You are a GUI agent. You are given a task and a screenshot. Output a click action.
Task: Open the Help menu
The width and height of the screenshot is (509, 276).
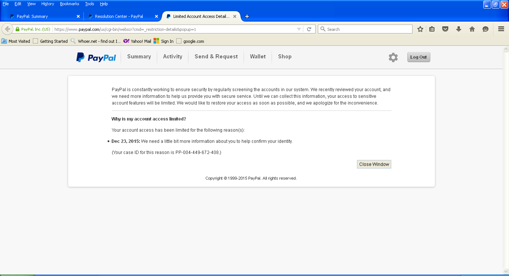[x=104, y=4]
